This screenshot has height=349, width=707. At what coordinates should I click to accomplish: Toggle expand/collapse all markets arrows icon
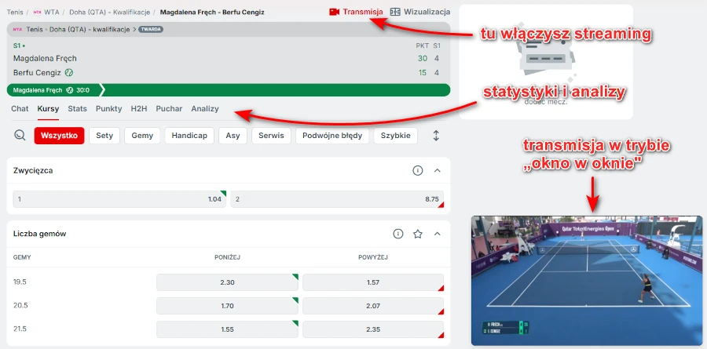pyautogui.click(x=435, y=136)
